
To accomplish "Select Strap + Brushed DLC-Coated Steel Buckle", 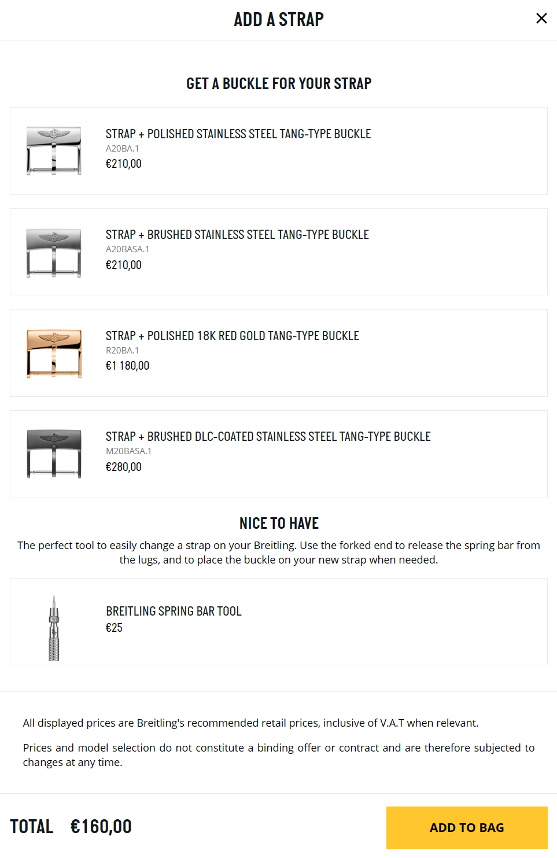I will pyautogui.click(x=279, y=454).
